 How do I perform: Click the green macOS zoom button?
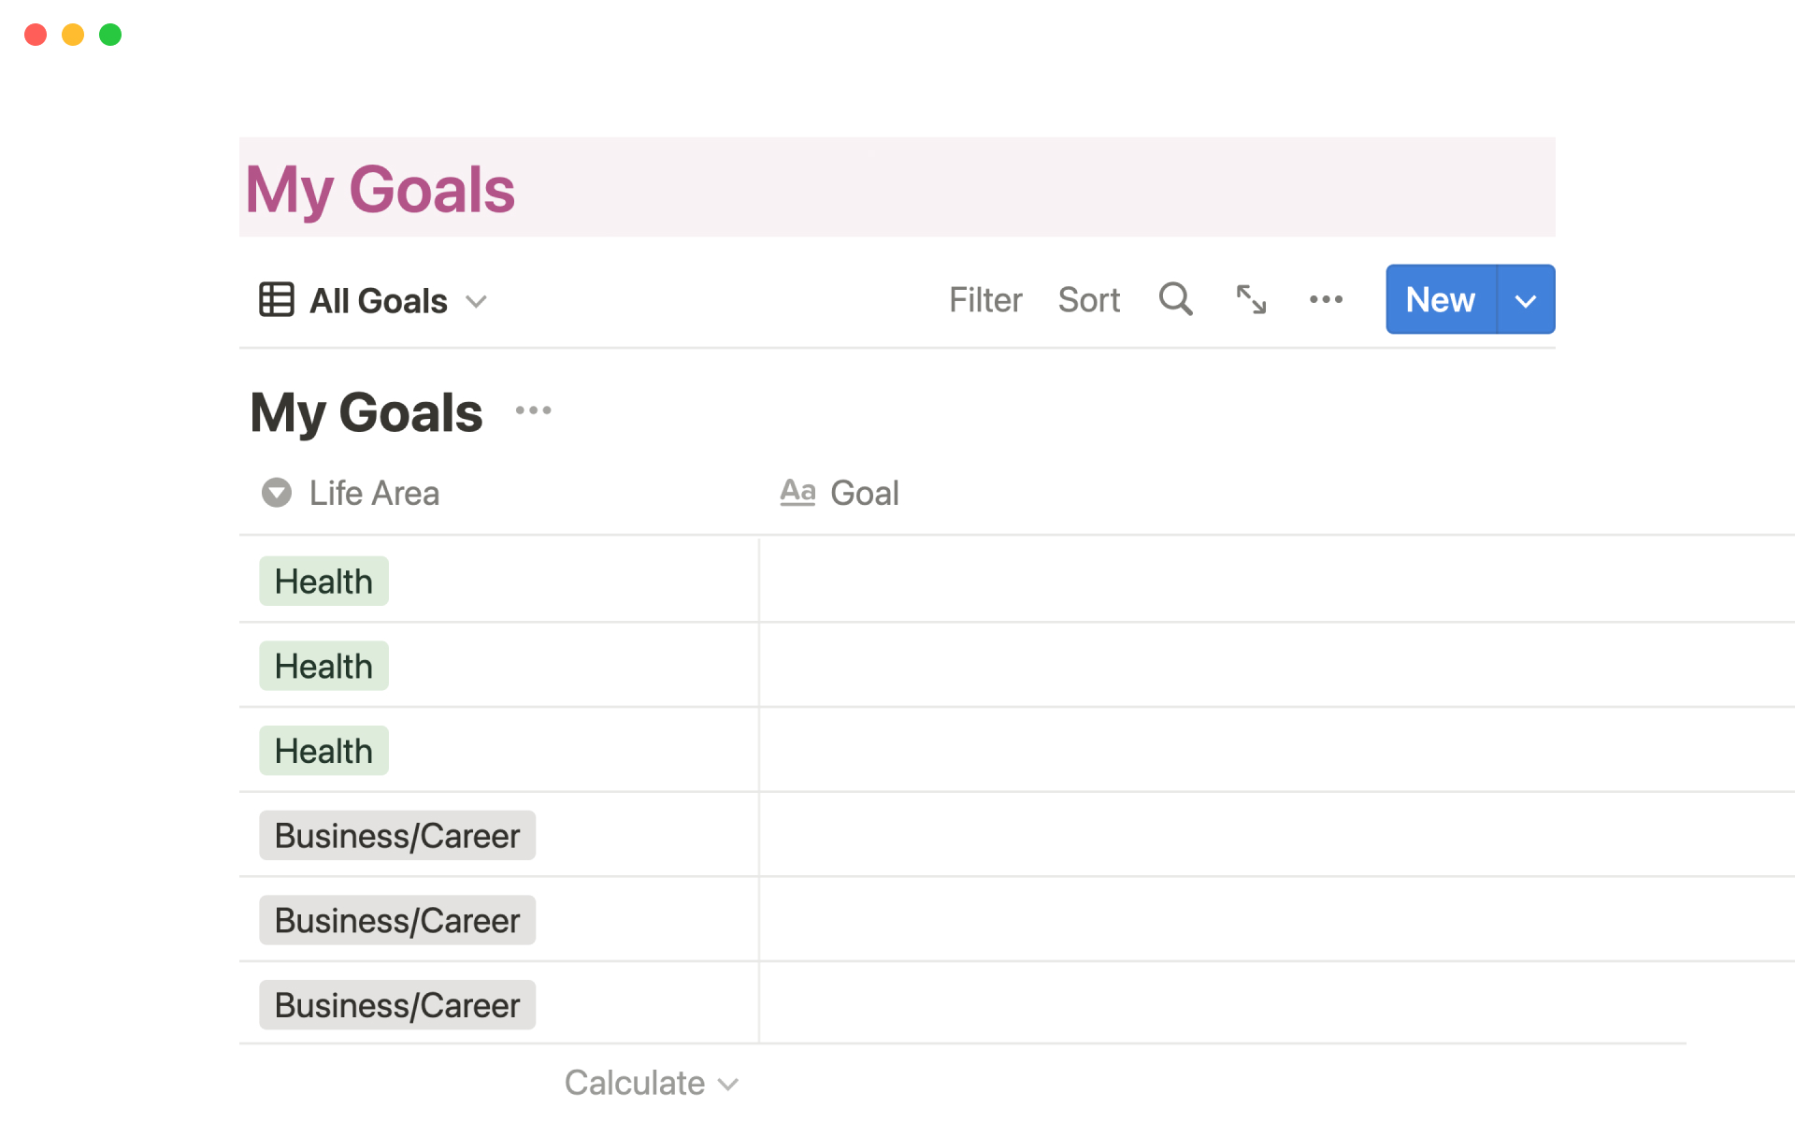click(x=109, y=35)
